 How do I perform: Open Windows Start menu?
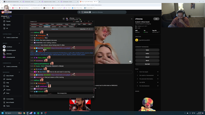3,113
